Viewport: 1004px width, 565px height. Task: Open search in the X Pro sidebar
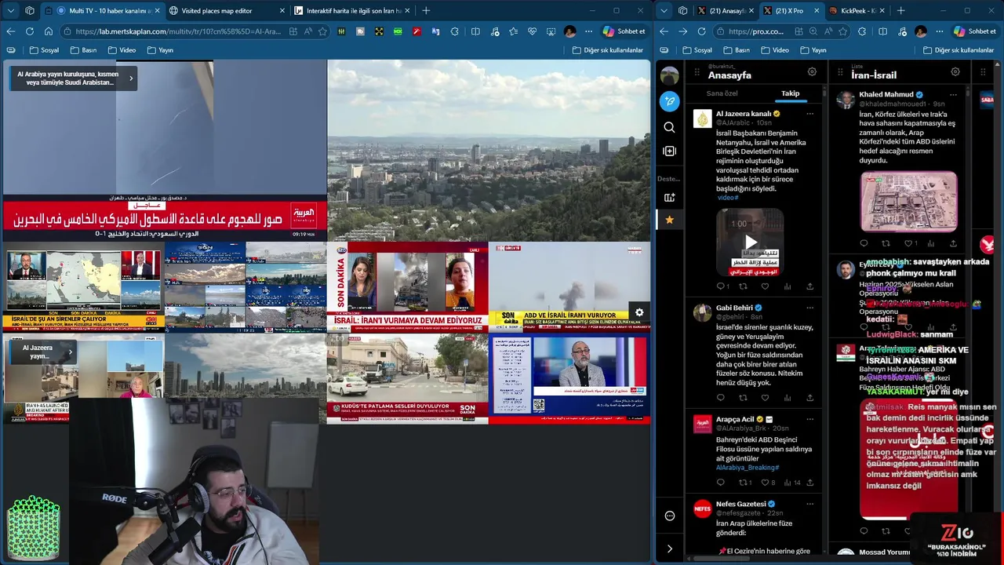pos(669,127)
